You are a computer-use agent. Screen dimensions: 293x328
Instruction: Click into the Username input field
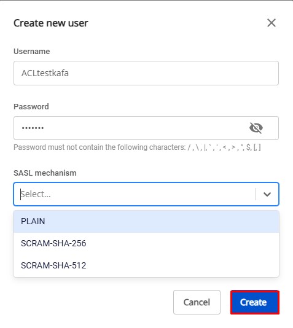tap(146, 73)
